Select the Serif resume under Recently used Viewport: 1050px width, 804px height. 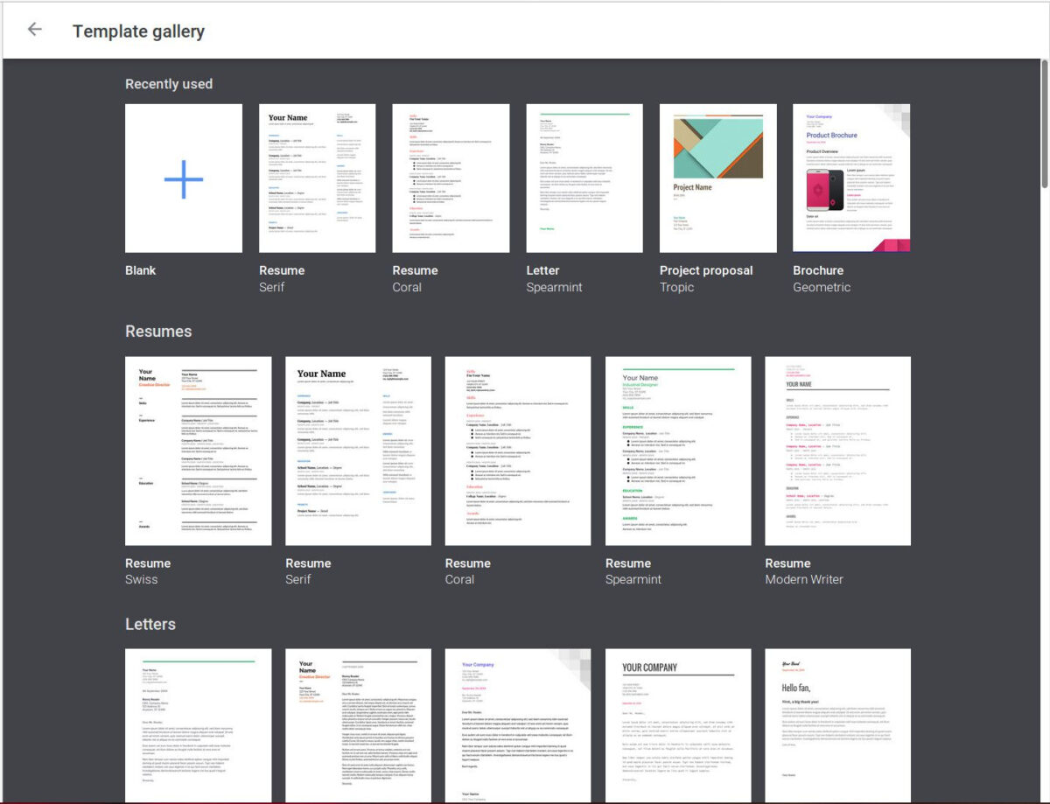tap(317, 178)
